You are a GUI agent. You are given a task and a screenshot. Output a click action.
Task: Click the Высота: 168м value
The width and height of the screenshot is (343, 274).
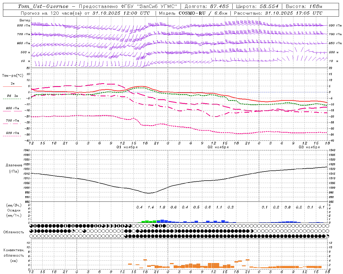click(304, 6)
